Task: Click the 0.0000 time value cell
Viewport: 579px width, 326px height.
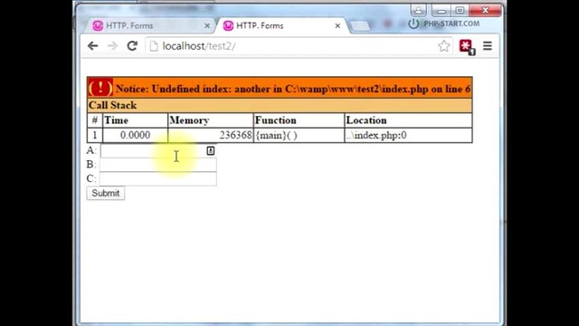Action: click(x=135, y=135)
